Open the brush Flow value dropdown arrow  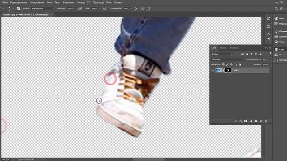click(100, 8)
